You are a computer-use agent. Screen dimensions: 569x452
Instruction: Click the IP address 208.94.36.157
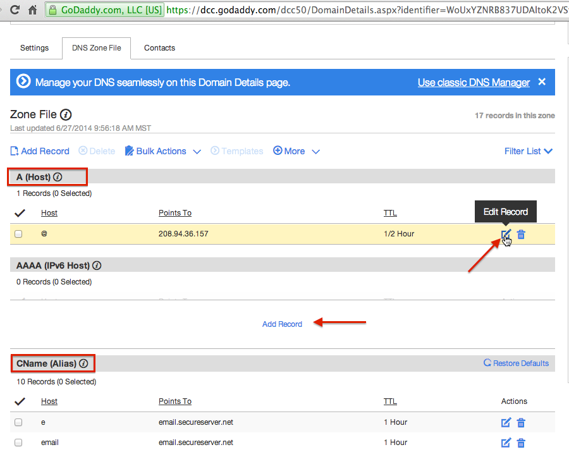pyautogui.click(x=183, y=234)
